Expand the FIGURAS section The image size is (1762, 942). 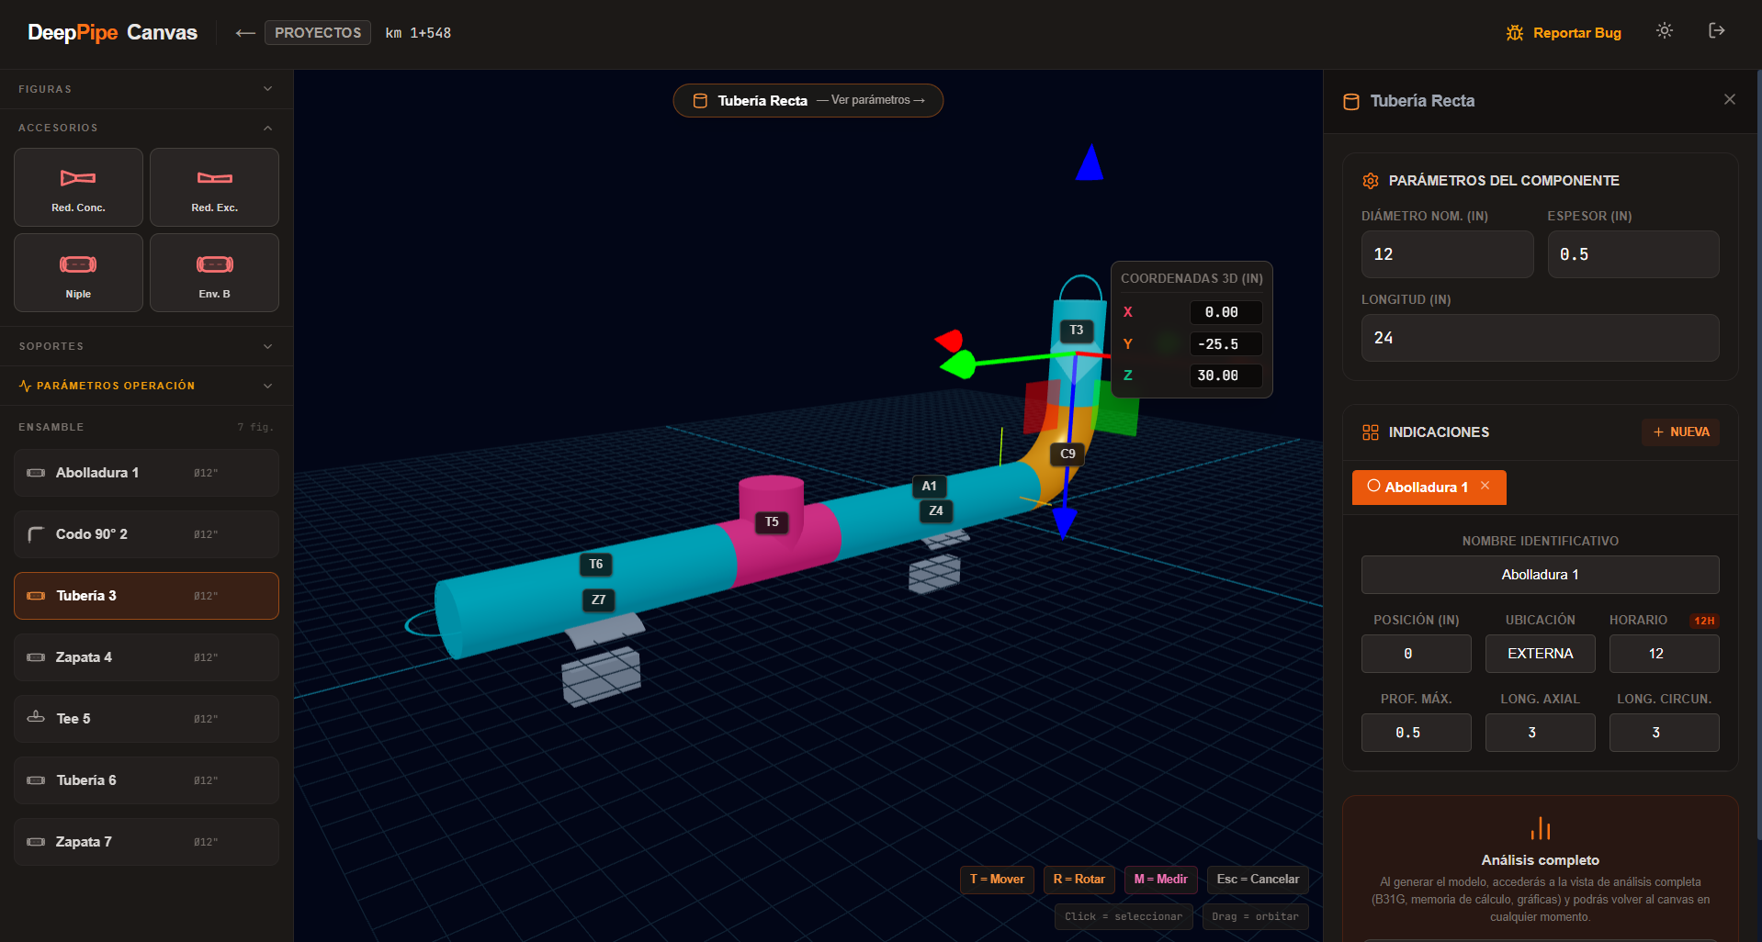click(x=146, y=89)
